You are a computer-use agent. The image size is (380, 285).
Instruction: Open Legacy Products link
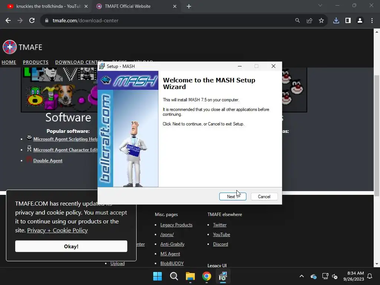[x=176, y=225]
